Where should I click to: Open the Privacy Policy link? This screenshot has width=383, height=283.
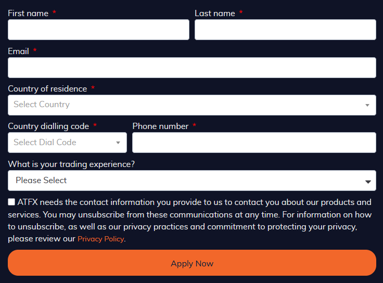[x=100, y=239]
